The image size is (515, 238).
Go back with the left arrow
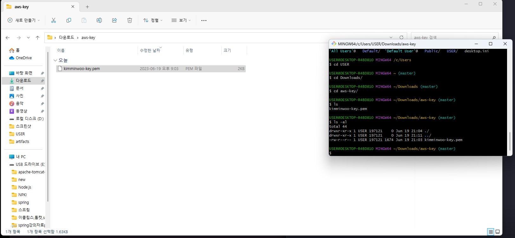point(8,38)
